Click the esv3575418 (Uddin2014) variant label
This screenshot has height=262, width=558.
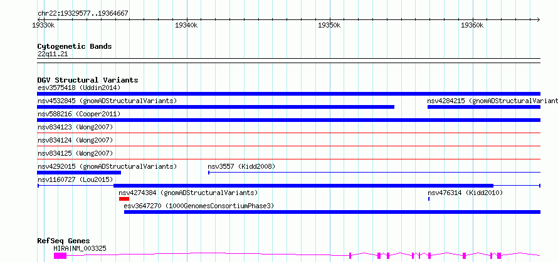click(79, 88)
